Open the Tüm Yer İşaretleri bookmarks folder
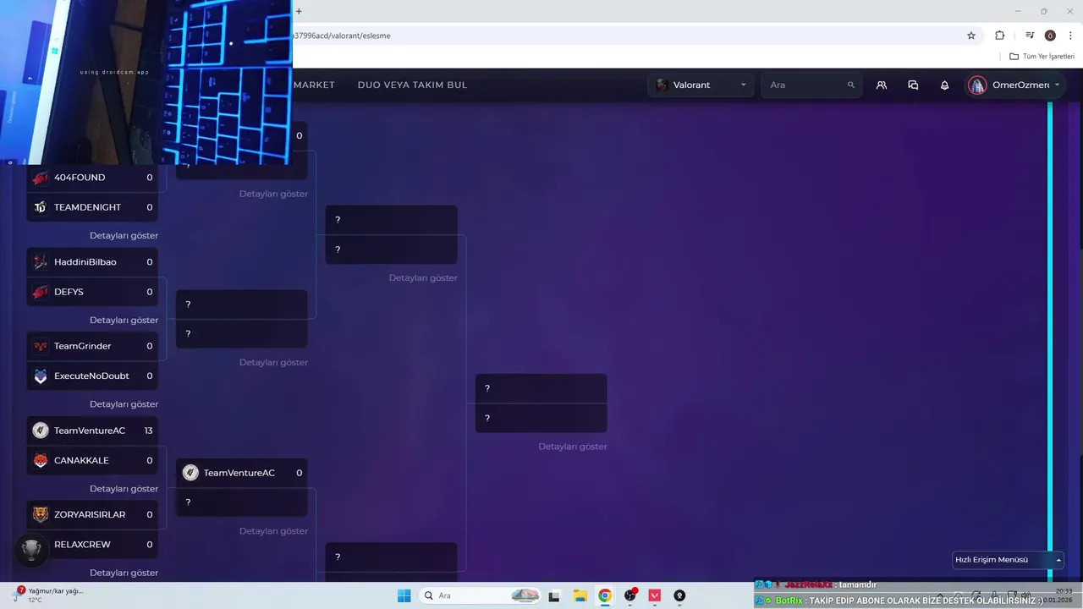Viewport: 1083px width, 609px height. click(x=1042, y=57)
